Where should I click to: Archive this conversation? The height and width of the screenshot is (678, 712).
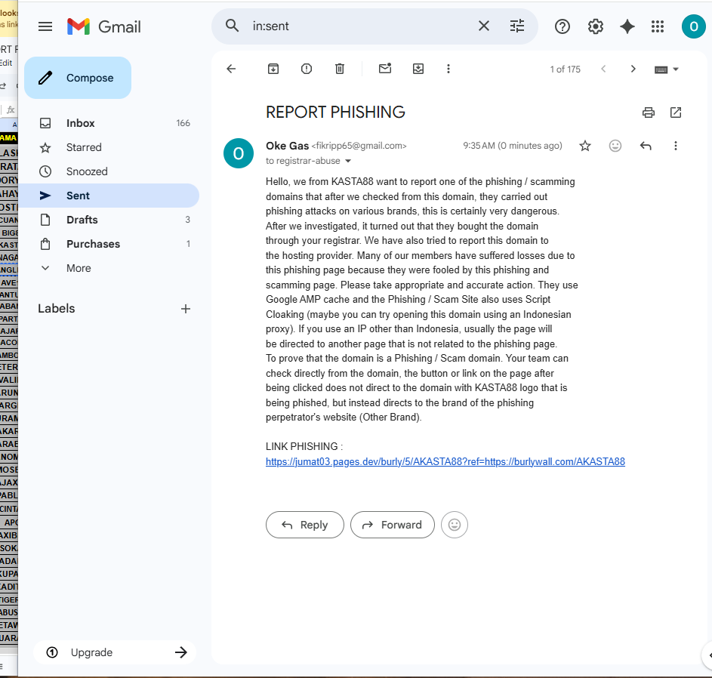[273, 69]
